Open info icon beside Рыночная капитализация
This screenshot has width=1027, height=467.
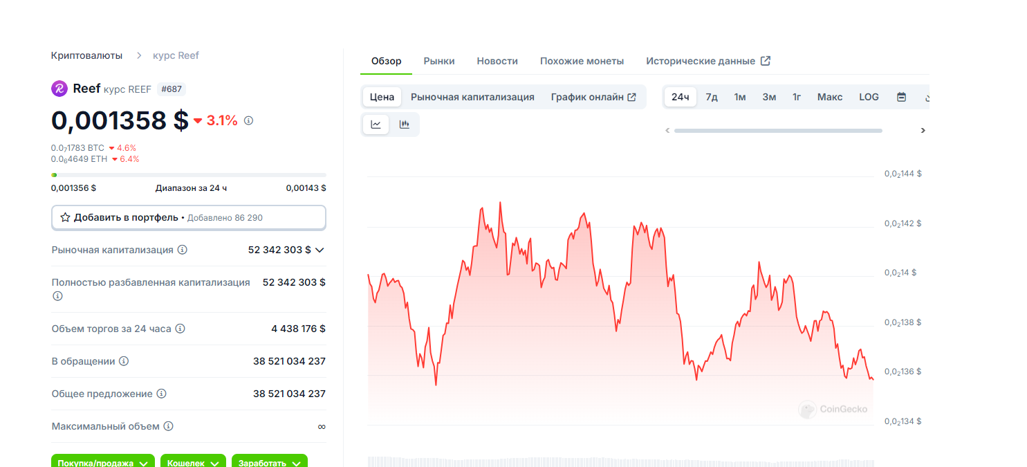click(183, 250)
